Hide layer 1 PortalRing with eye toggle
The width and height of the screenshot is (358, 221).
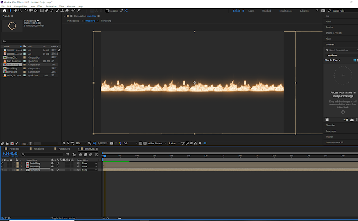(2, 164)
